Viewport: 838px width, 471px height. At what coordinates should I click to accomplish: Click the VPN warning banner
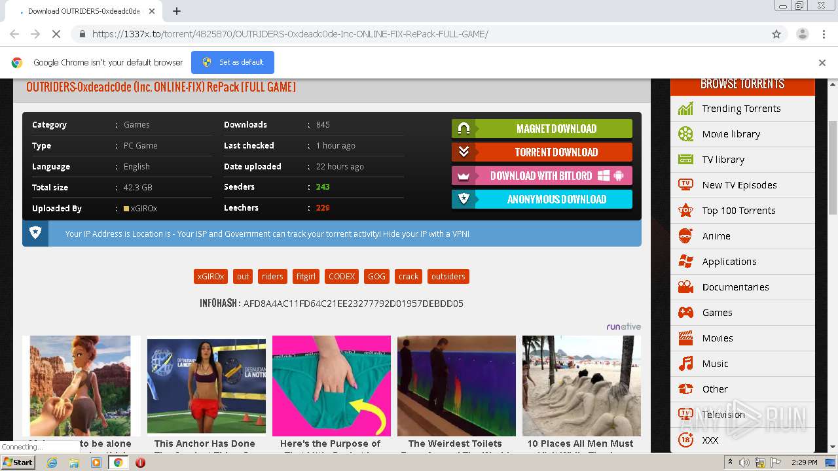[x=332, y=234]
